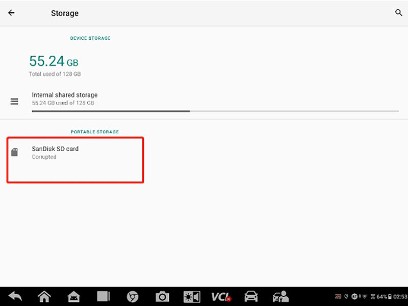Open the camera from navigation bar
Image resolution: width=408 pixels, height=306 pixels.
(x=162, y=297)
